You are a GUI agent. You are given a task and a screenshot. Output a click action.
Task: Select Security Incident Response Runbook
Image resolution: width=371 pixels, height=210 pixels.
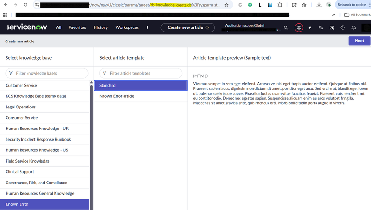[45, 140]
